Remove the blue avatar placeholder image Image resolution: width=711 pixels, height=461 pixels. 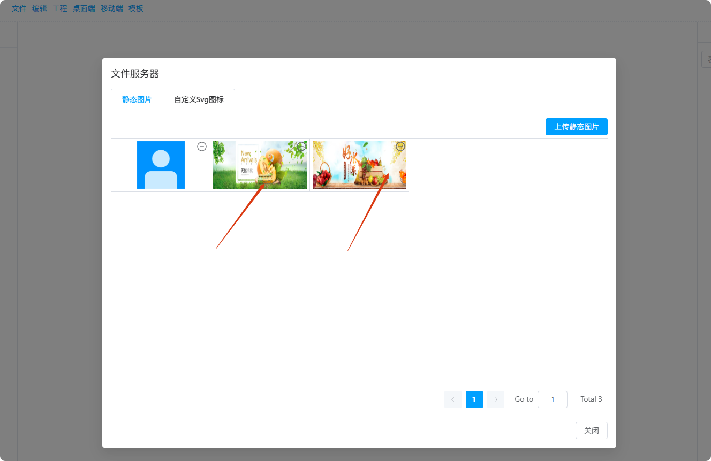[202, 147]
